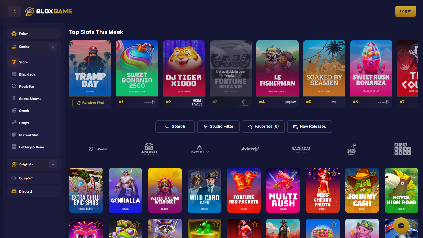
Task: Open Le Fisherman slot
Action: (x=277, y=68)
